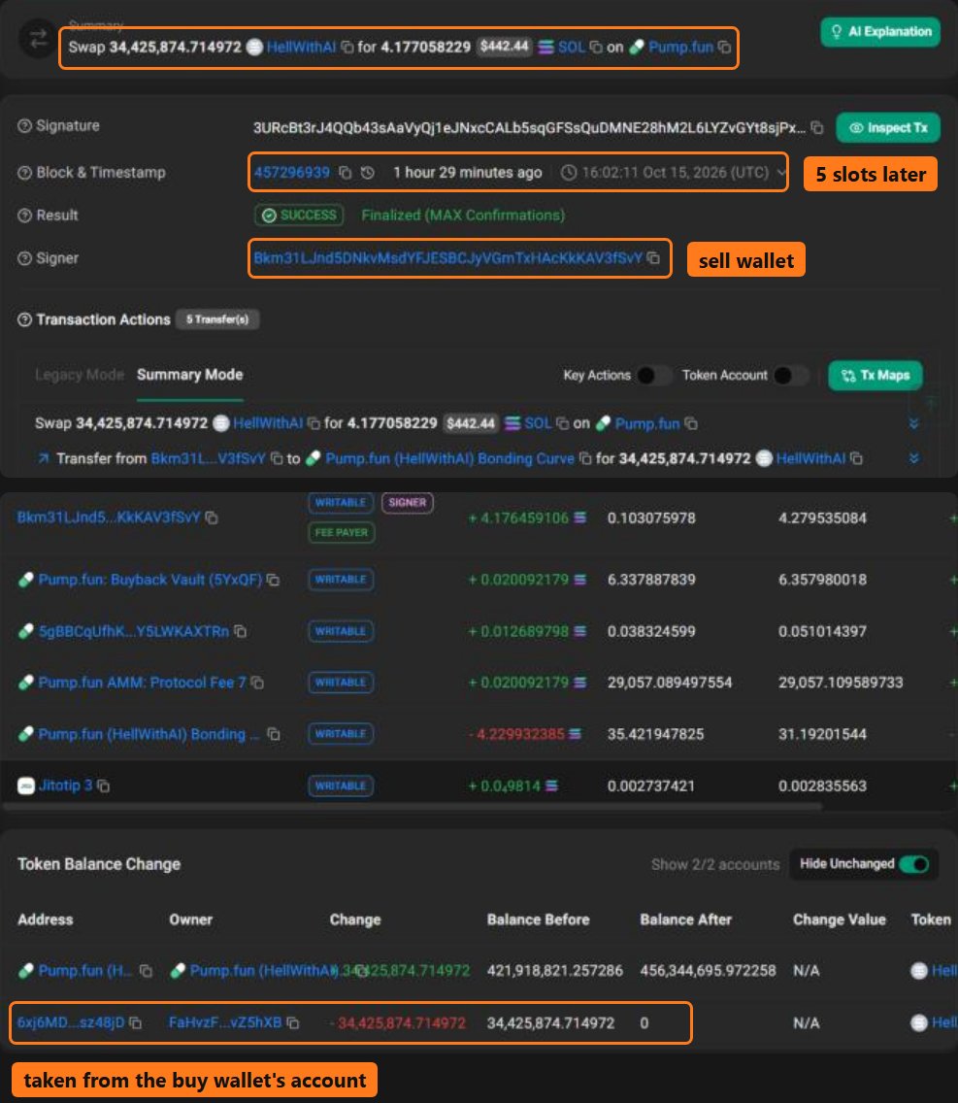The width and height of the screenshot is (958, 1103).
Task: Open the UTC timestamp format dropdown
Action: point(780,173)
